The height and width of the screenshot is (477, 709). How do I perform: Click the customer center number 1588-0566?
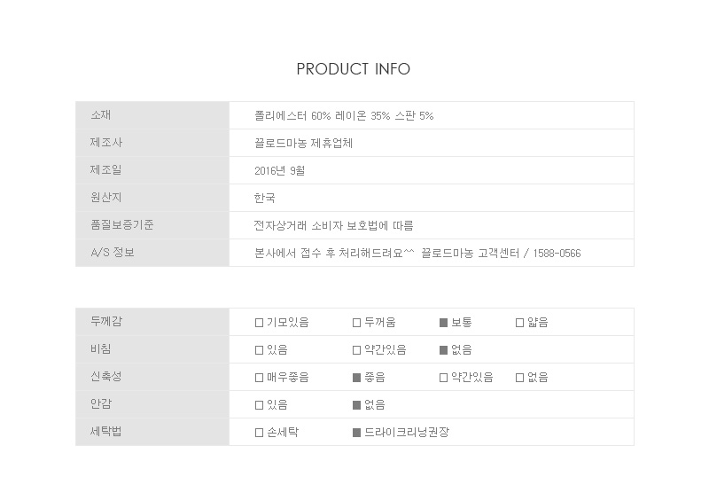pos(557,254)
